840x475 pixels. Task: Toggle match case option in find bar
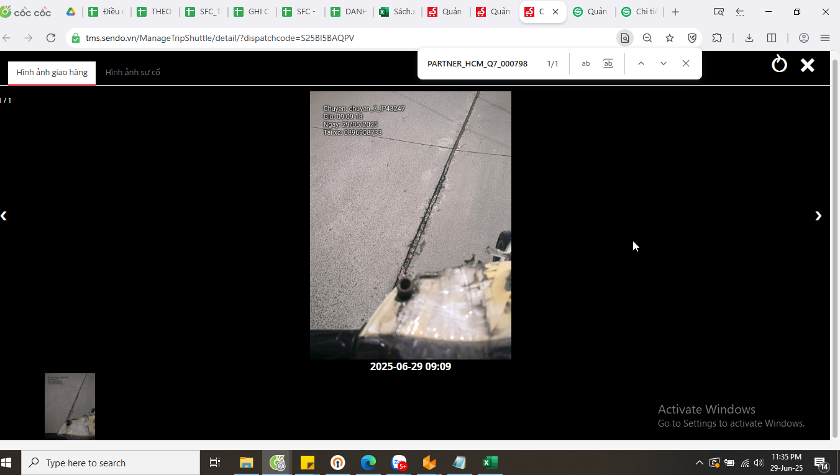tap(586, 63)
